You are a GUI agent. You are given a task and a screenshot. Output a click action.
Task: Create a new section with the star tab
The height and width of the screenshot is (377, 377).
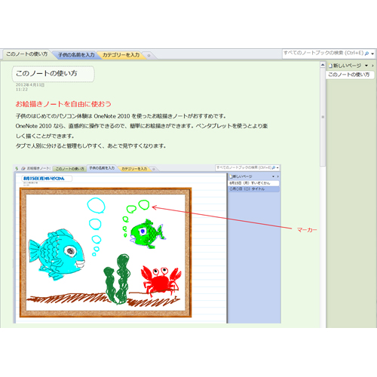(x=149, y=55)
